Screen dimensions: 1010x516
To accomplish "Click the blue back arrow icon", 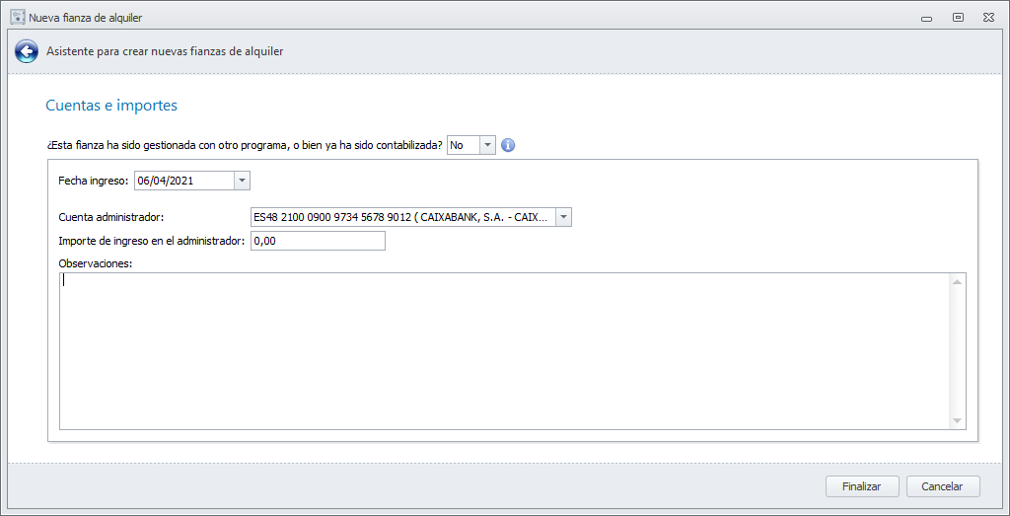I will click(27, 51).
